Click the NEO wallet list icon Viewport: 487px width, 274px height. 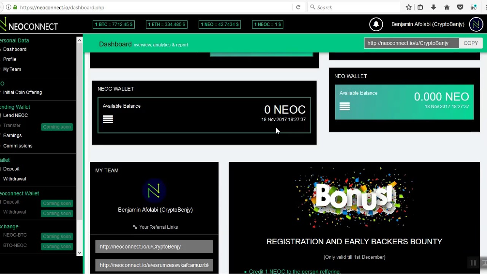coord(344,107)
